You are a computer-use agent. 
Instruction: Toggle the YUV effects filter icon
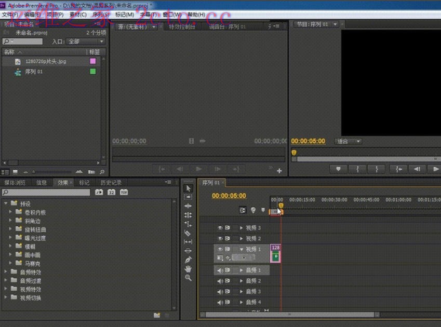124,192
